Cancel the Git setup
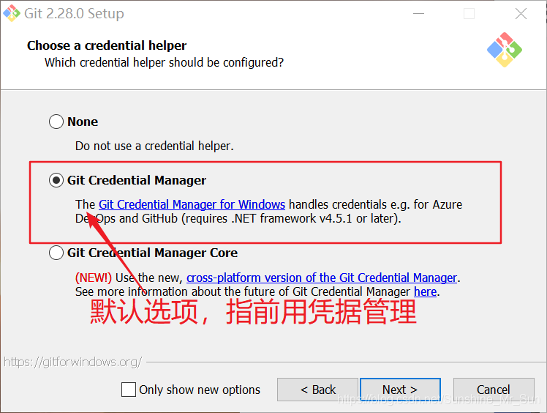Image resolution: width=547 pixels, height=413 pixels. click(x=494, y=390)
